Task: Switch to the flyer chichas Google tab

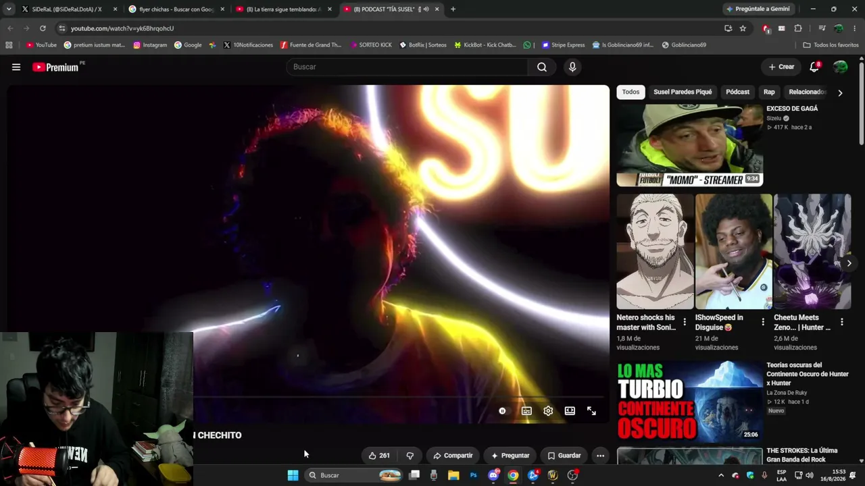Action: click(x=176, y=9)
